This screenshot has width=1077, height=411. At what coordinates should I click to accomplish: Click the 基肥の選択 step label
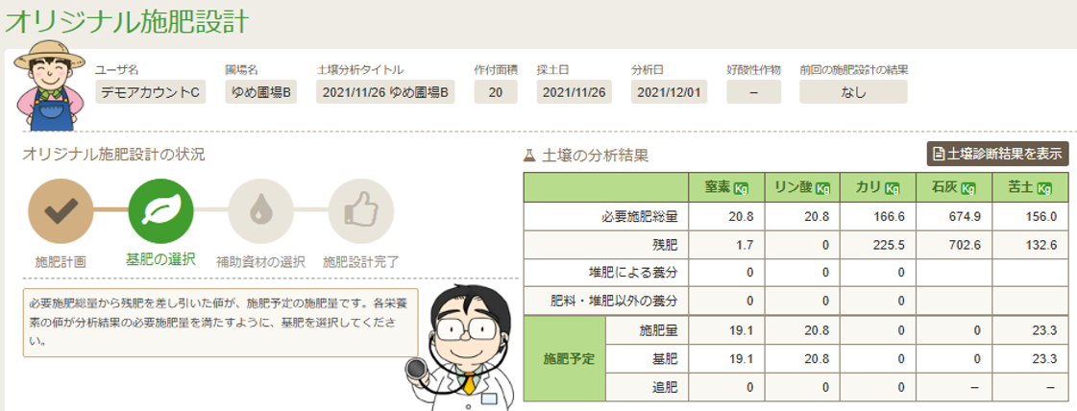coord(160,259)
